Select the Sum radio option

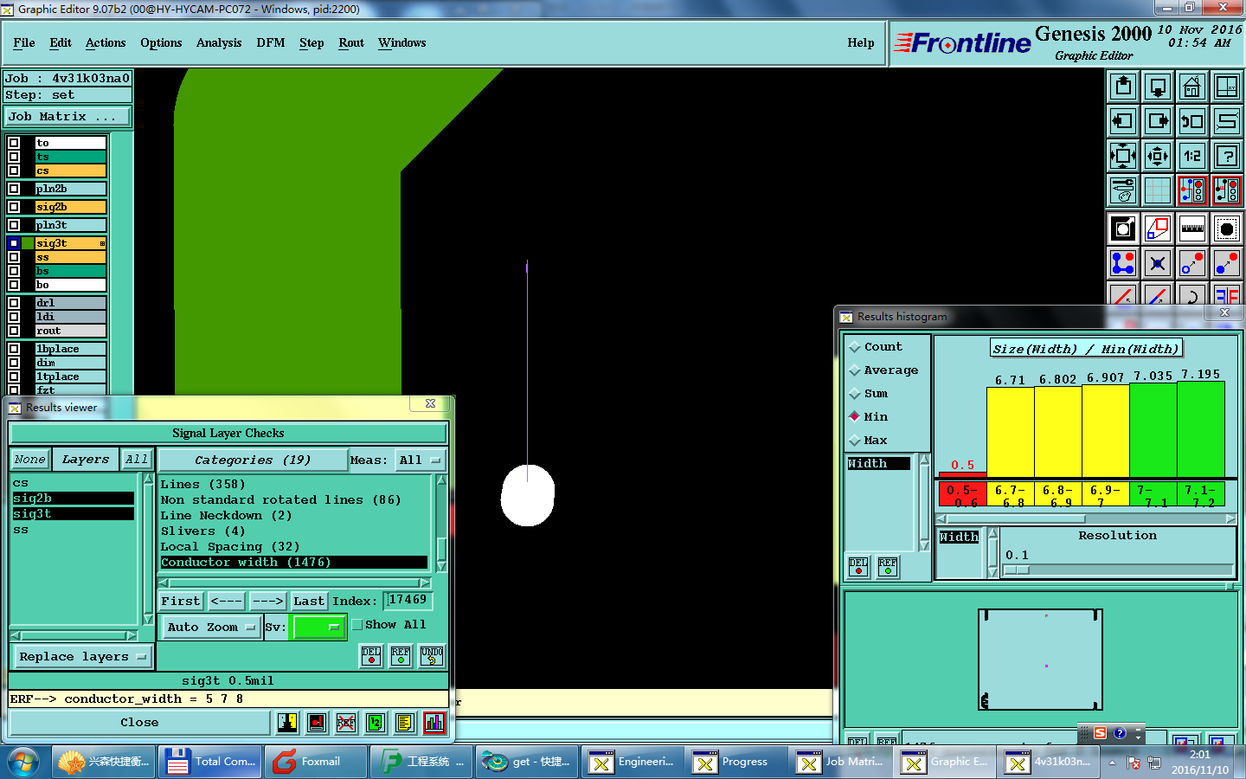(x=855, y=394)
